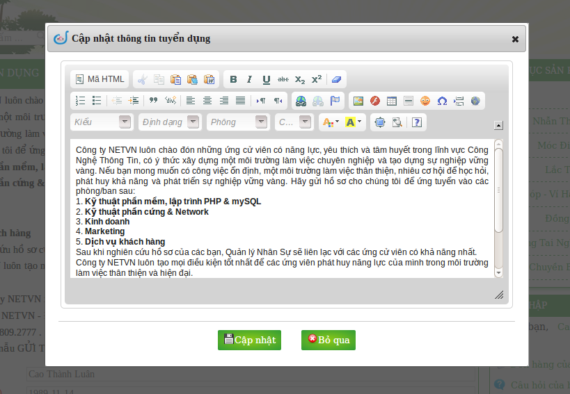
Task: Click the Remove Format eraser icon
Action: 336,79
